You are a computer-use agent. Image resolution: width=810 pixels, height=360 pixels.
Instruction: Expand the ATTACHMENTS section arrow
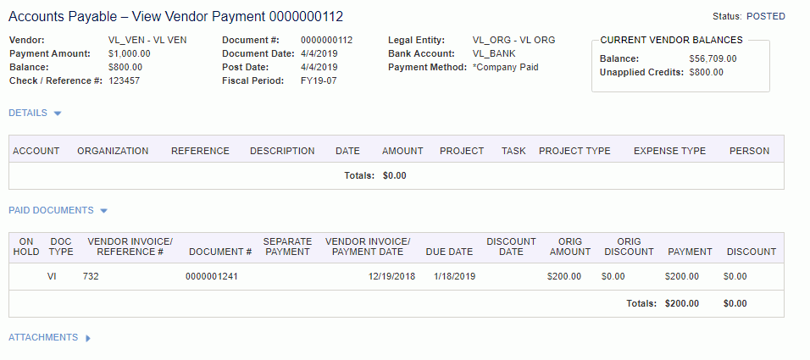(x=88, y=338)
